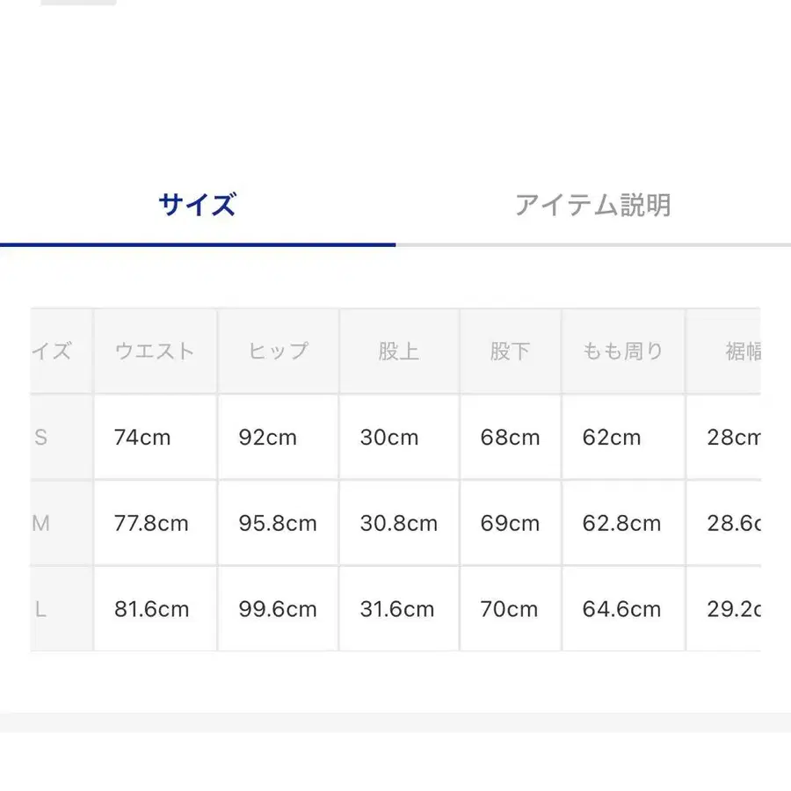791x791 pixels.
Task: Select the 77.8cm waist cell
Action: click(151, 523)
